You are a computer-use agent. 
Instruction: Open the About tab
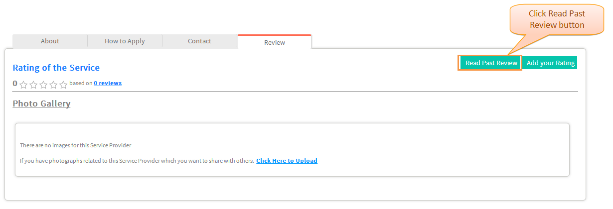50,41
